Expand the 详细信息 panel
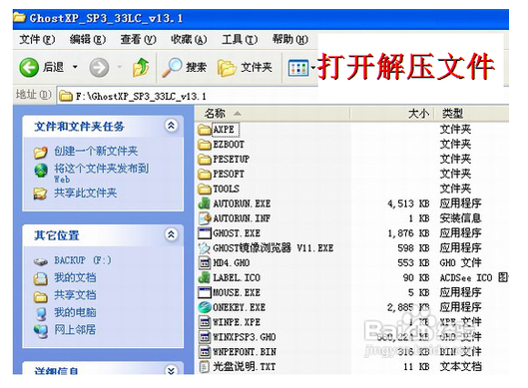 point(171,370)
